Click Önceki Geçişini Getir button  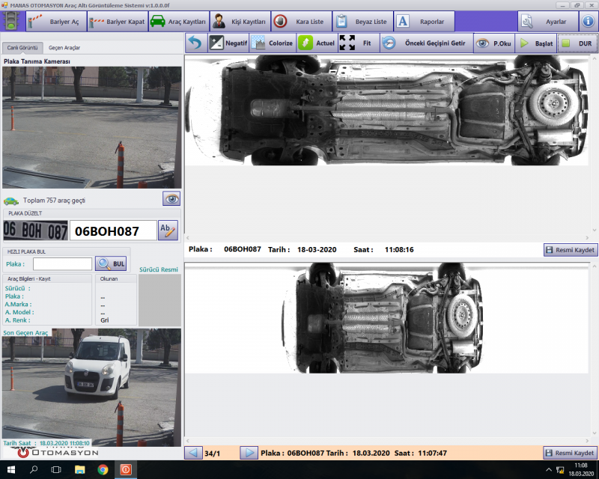coord(426,43)
